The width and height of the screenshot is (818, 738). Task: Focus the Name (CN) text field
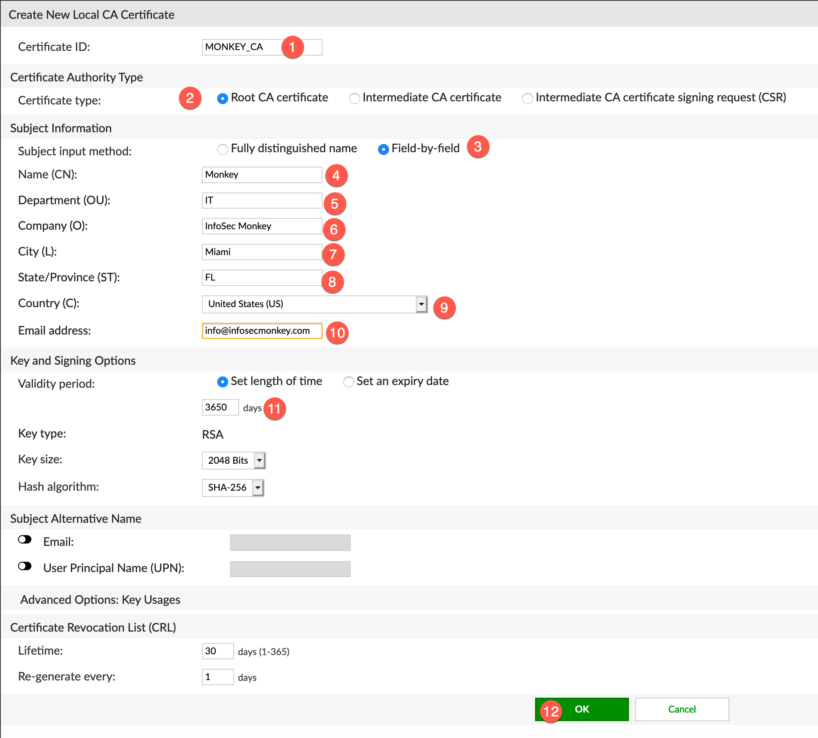click(261, 175)
